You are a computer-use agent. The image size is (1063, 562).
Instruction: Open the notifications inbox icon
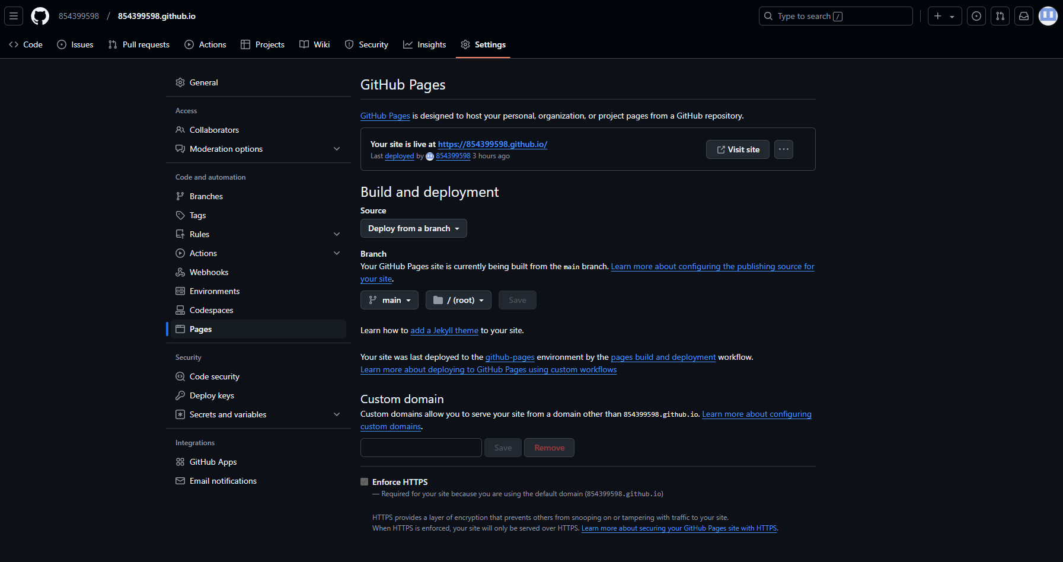(1024, 16)
